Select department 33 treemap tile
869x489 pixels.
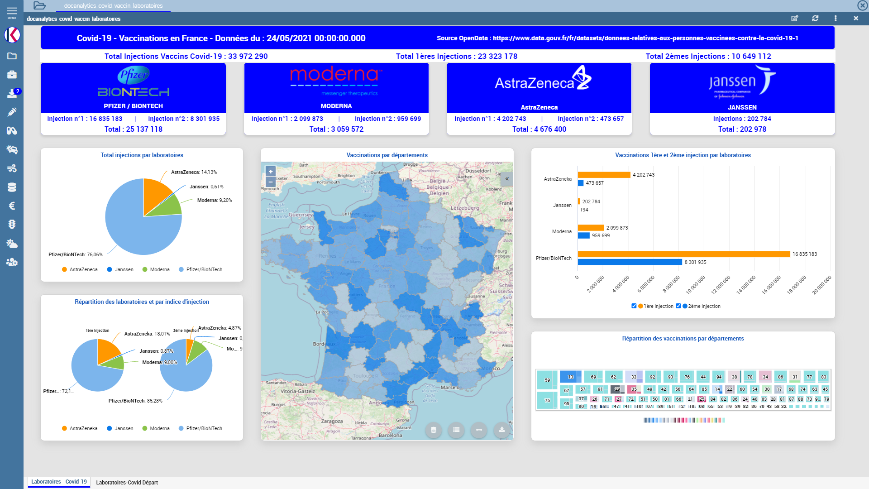634,377
